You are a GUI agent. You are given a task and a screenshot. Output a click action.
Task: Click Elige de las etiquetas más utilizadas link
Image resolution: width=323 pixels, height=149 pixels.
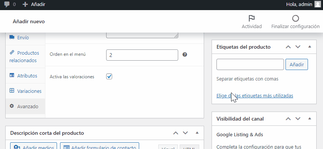pos(255,95)
